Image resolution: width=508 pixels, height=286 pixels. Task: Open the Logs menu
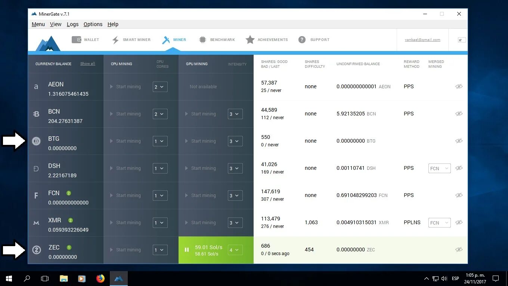click(x=72, y=24)
